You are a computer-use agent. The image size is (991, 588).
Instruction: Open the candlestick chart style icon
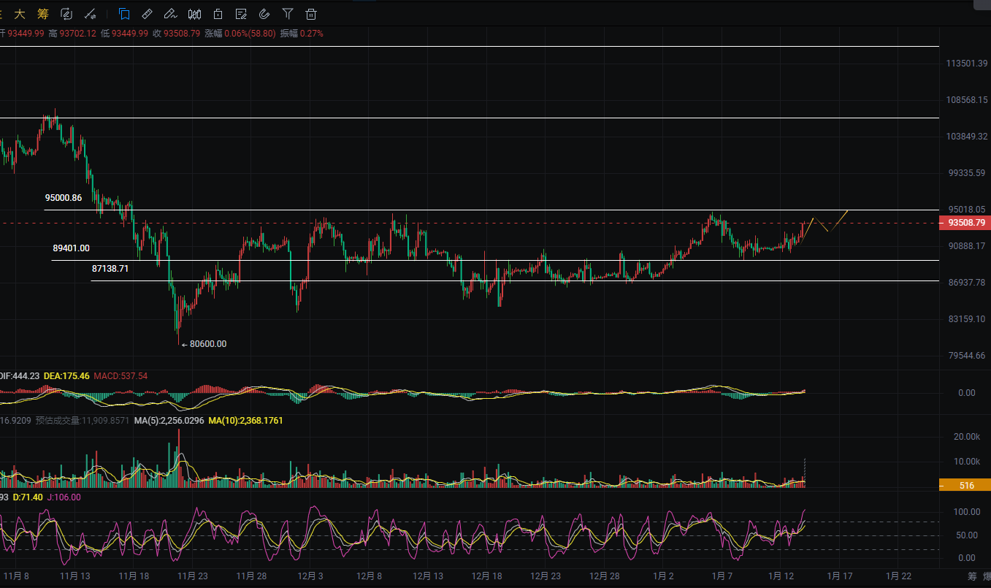(x=194, y=14)
